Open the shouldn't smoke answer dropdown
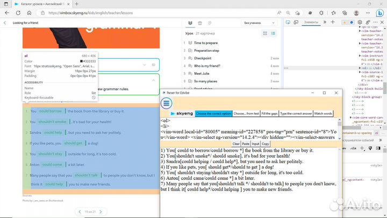 pyautogui.click(x=54, y=122)
